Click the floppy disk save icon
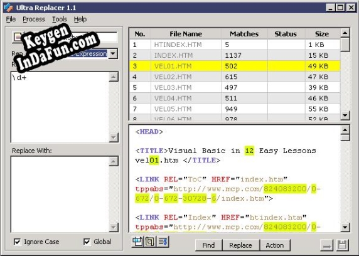The width and height of the screenshot is (359, 256). (343, 245)
